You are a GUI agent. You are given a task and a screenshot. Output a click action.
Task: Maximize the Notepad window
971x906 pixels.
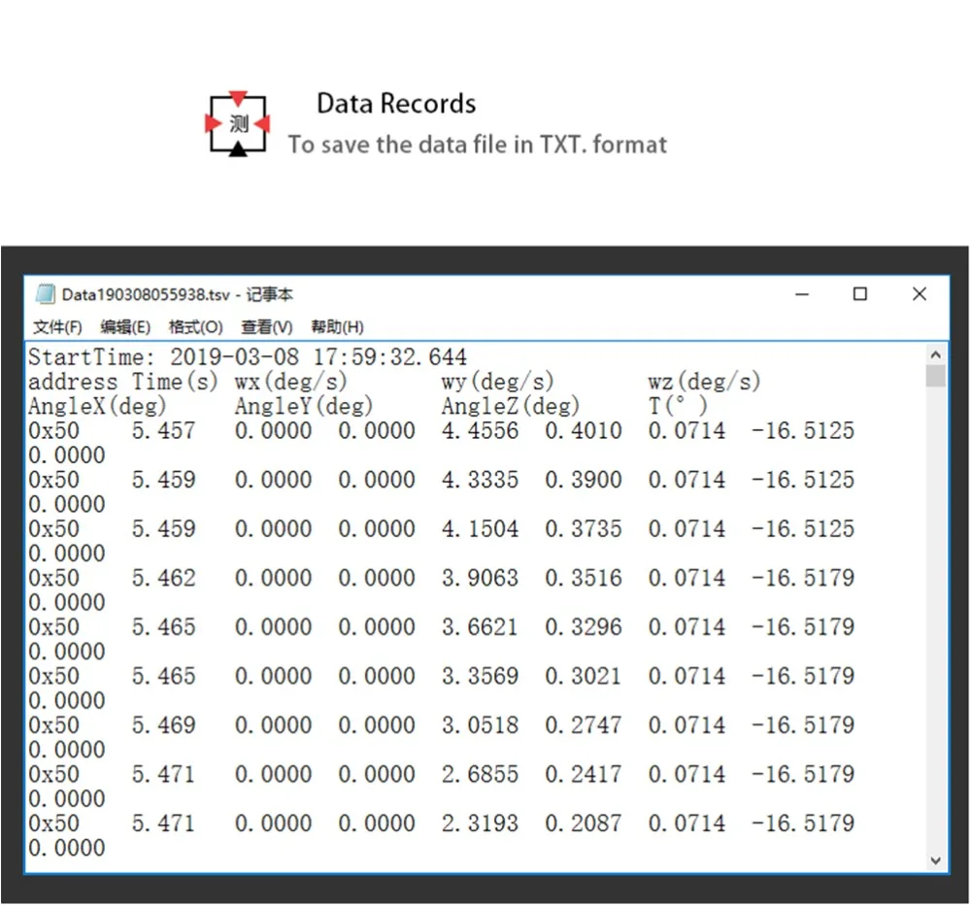point(860,294)
